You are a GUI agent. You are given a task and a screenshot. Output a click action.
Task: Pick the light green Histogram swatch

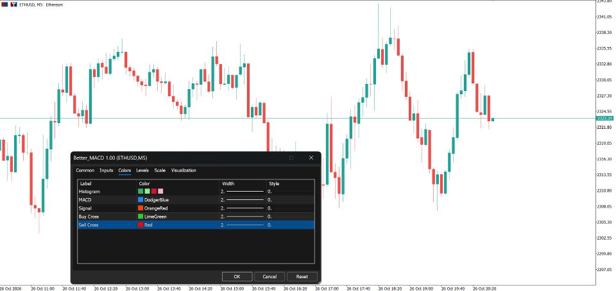coord(147,192)
